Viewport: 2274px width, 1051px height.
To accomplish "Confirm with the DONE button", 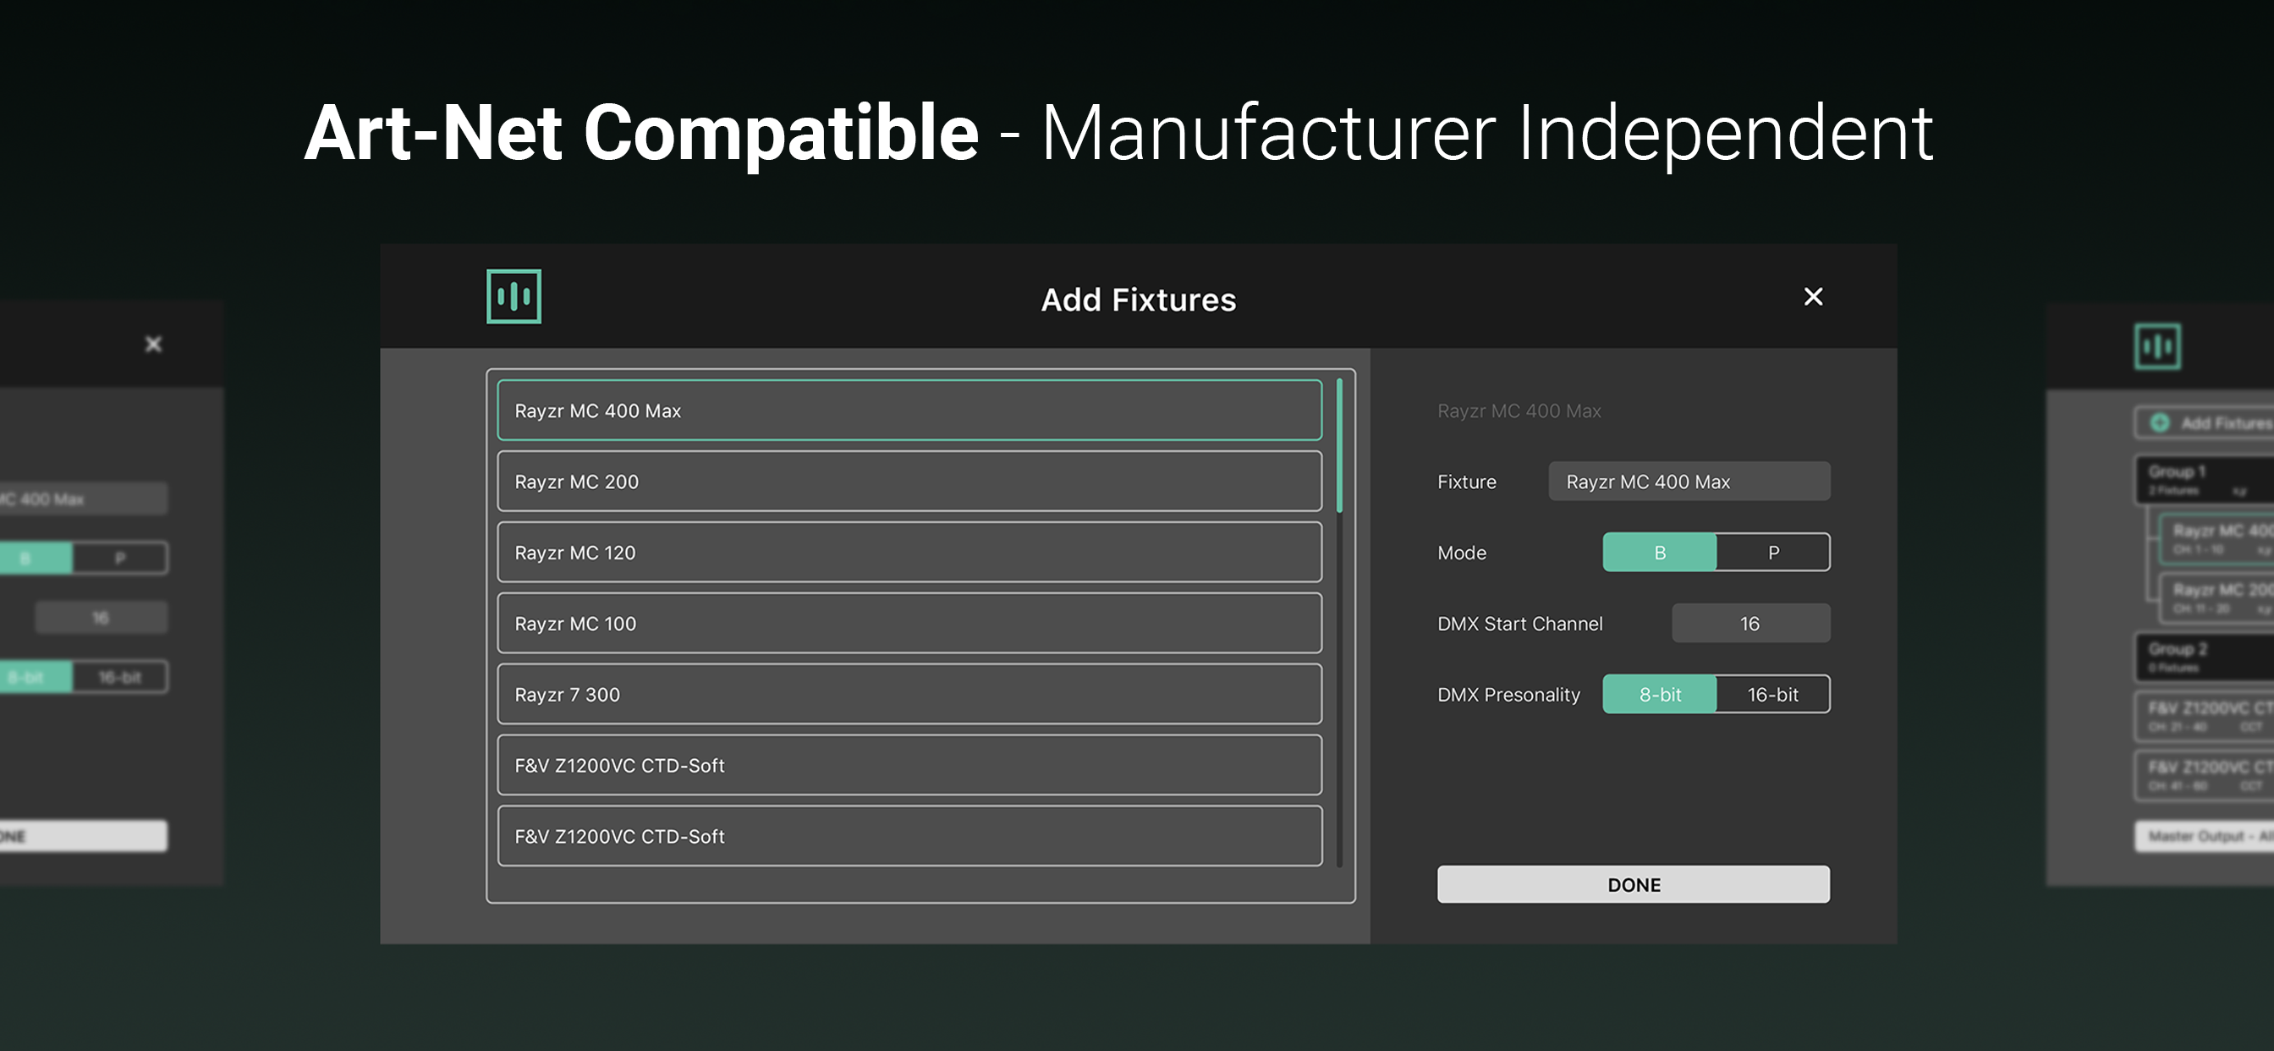I will (x=1633, y=884).
